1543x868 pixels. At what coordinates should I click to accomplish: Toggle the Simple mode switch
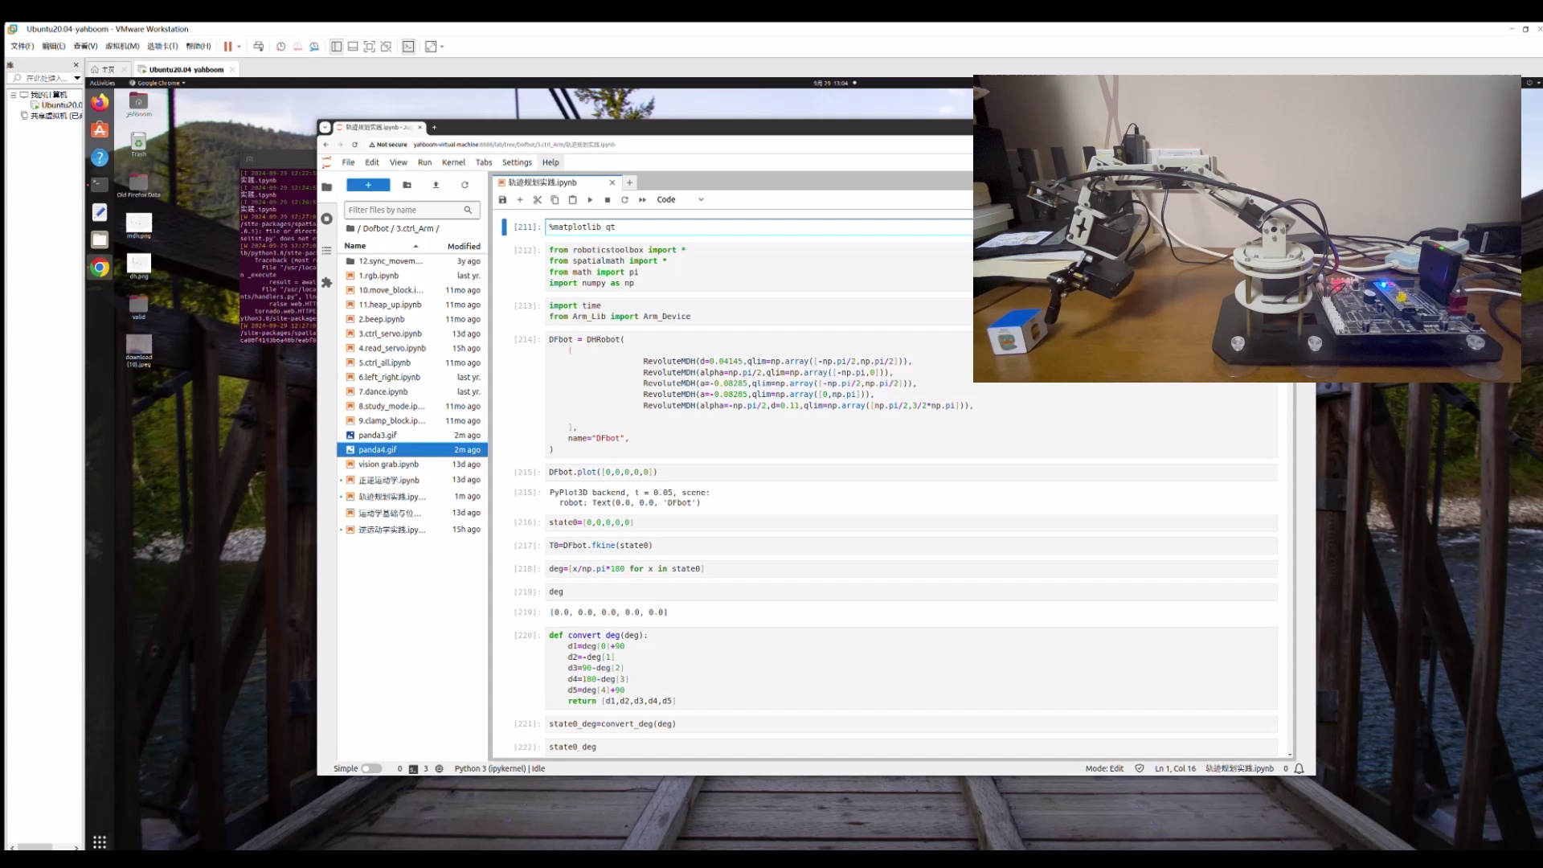(371, 769)
